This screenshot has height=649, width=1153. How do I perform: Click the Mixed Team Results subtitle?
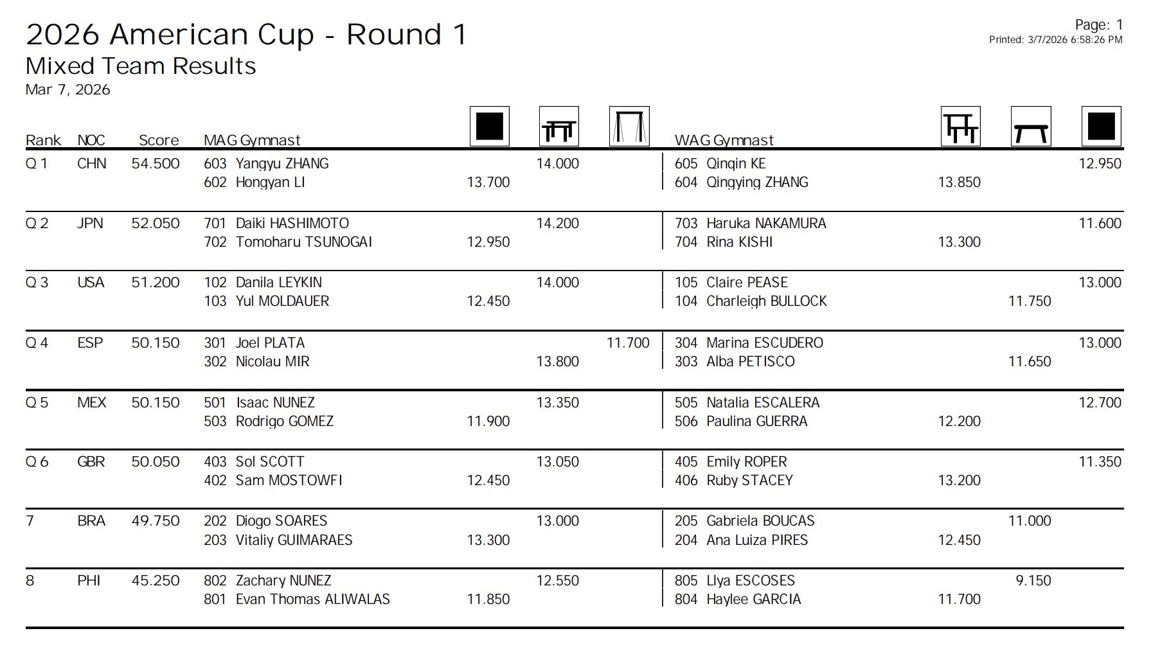click(x=141, y=66)
